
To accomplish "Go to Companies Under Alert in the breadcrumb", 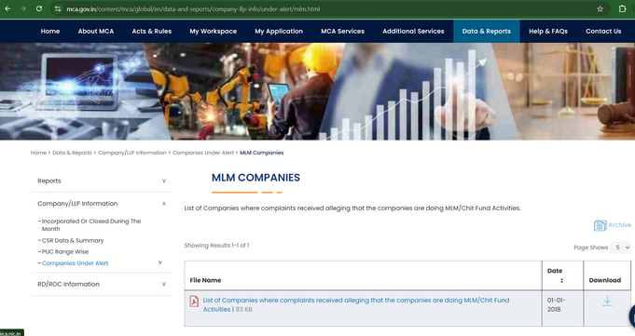I will 203,153.
